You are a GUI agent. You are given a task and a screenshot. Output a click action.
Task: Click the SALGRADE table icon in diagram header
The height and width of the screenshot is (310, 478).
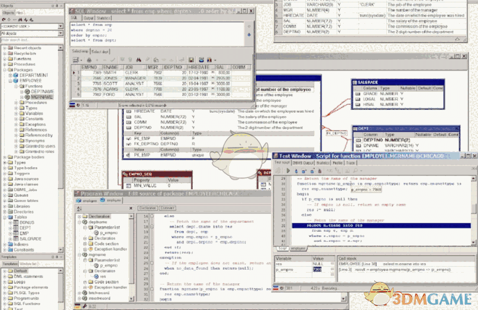pos(355,82)
